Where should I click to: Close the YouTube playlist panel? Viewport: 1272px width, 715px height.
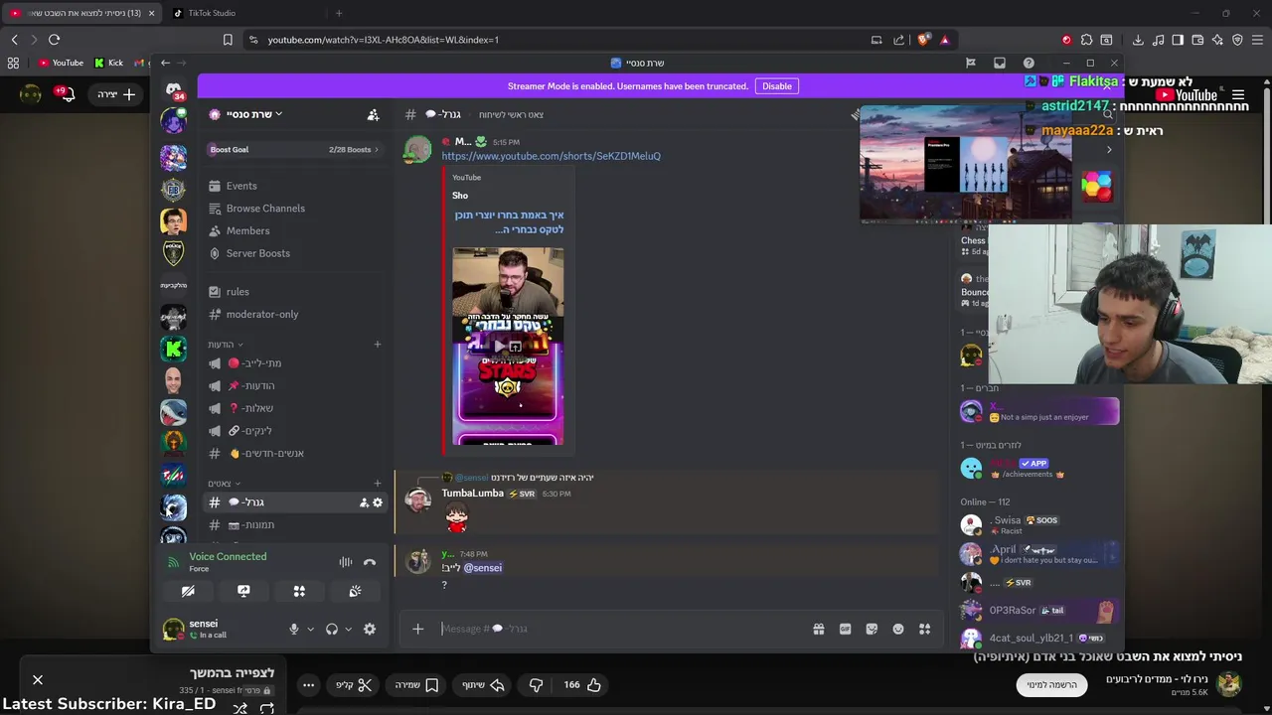coord(38,680)
